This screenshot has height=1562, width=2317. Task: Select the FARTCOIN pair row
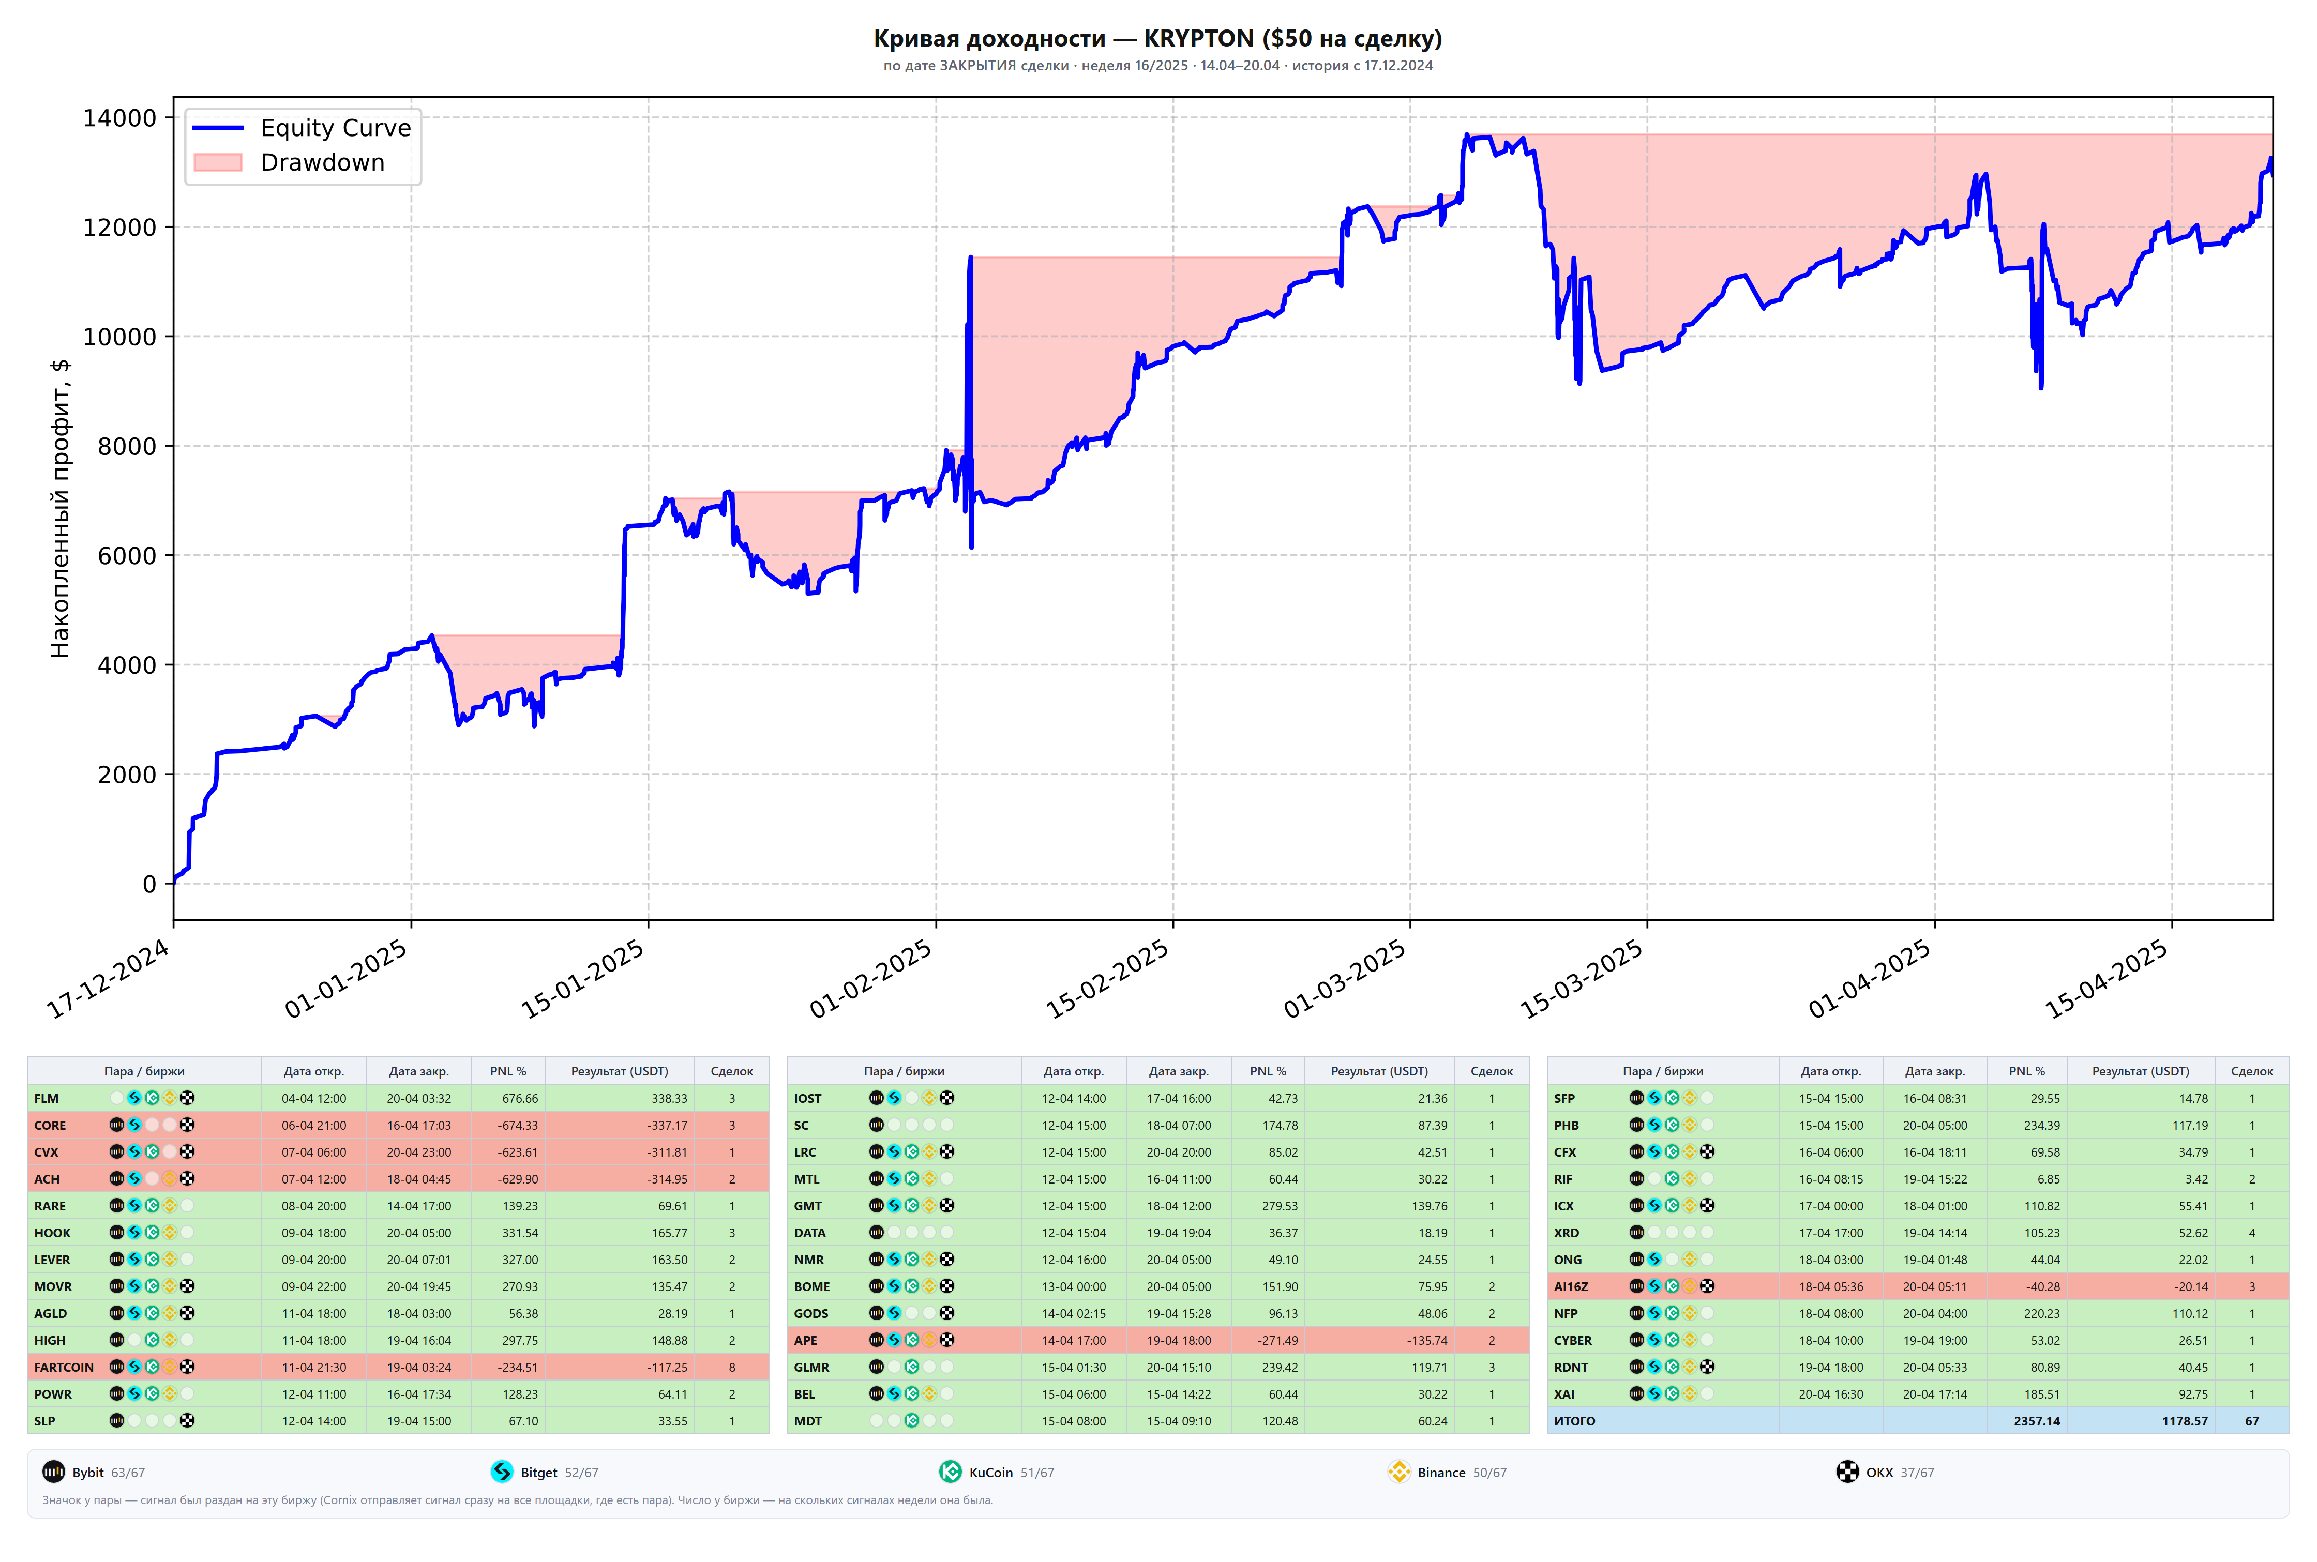[398, 1367]
